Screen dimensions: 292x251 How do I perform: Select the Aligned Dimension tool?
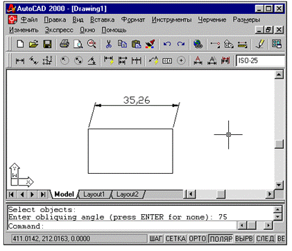point(33,60)
